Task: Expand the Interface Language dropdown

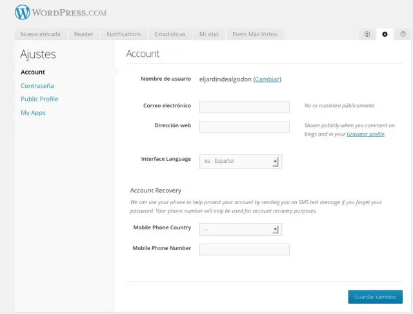Action: click(240, 161)
